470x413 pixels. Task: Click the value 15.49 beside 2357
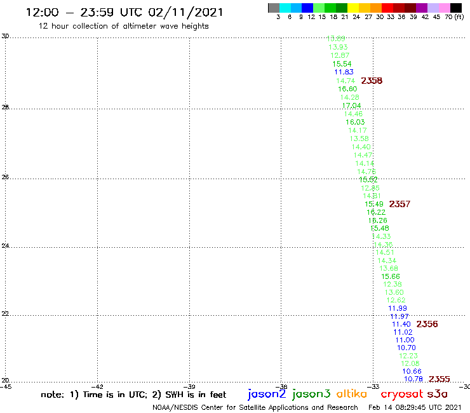pyautogui.click(x=374, y=204)
